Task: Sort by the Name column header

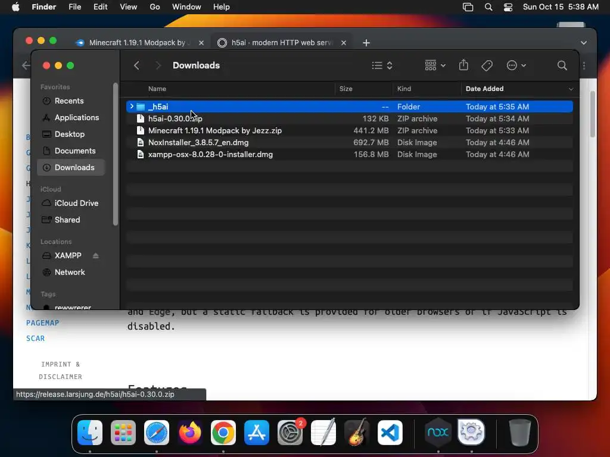Action: point(157,89)
